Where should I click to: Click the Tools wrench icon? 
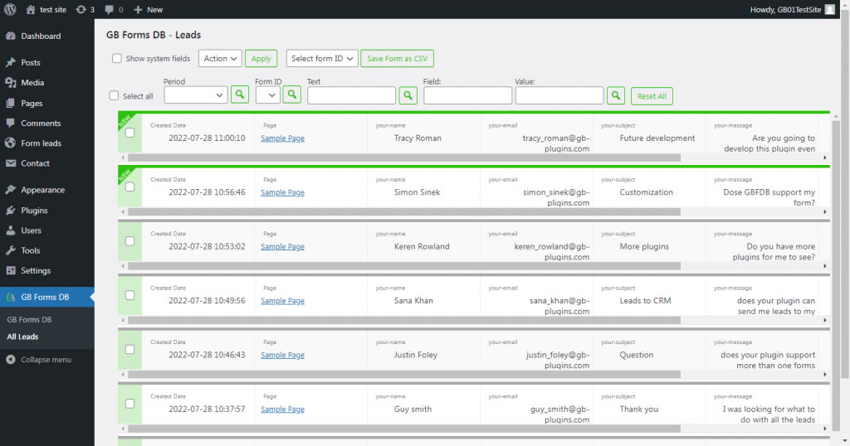(10, 250)
